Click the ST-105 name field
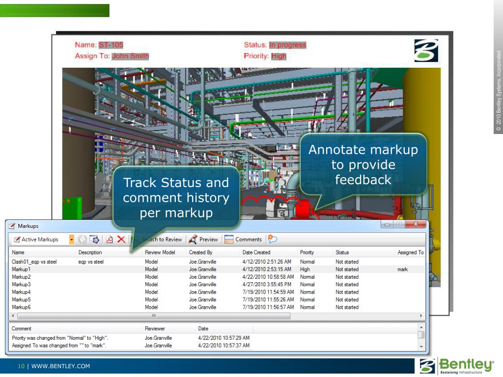The image size is (503, 377). tap(111, 45)
